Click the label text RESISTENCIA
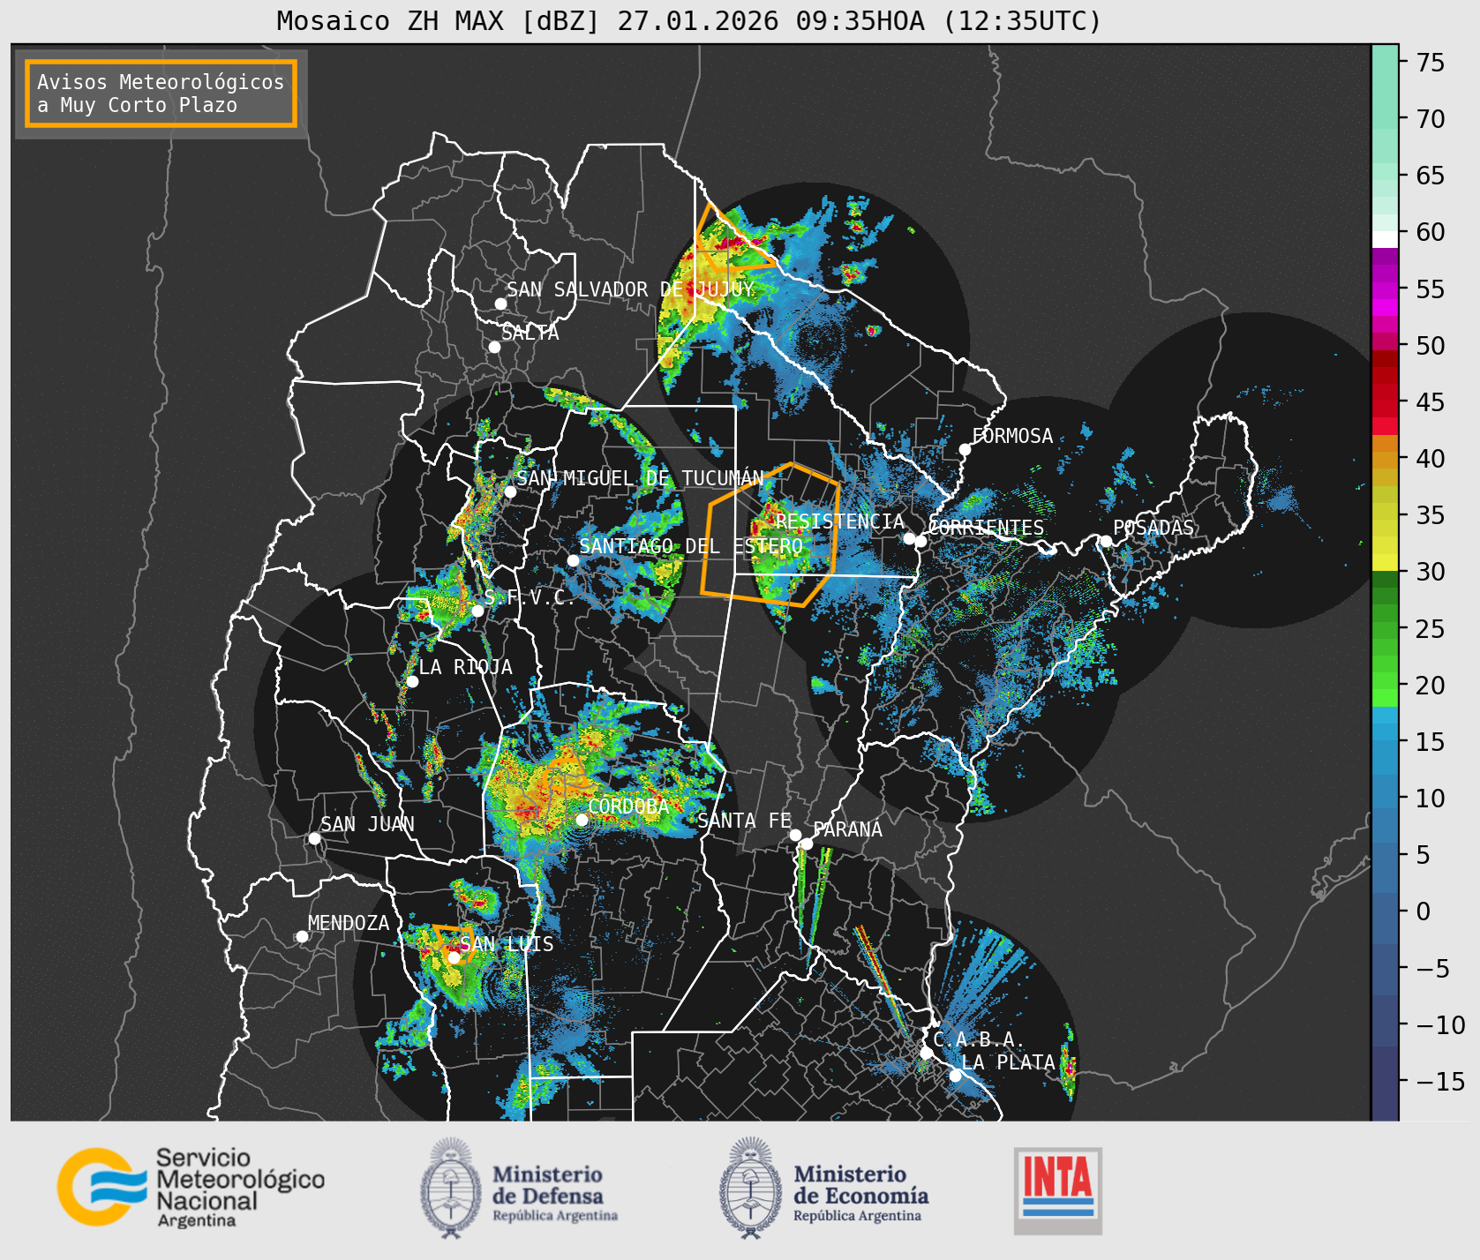Image resolution: width=1480 pixels, height=1260 pixels. point(840,521)
